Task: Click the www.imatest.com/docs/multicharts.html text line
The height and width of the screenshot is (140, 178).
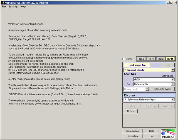Action: point(45,104)
